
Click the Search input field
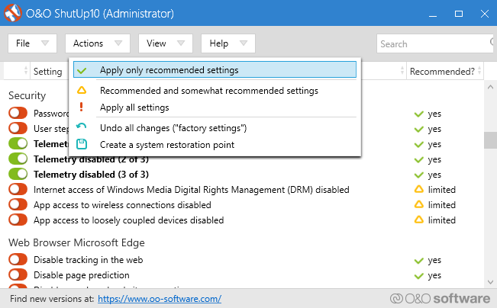tap(434, 43)
